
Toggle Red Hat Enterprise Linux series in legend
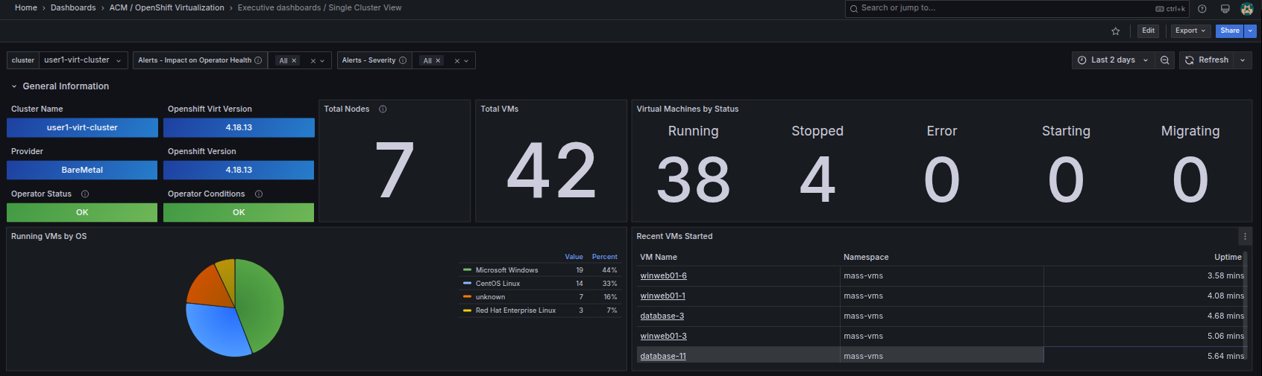point(515,310)
